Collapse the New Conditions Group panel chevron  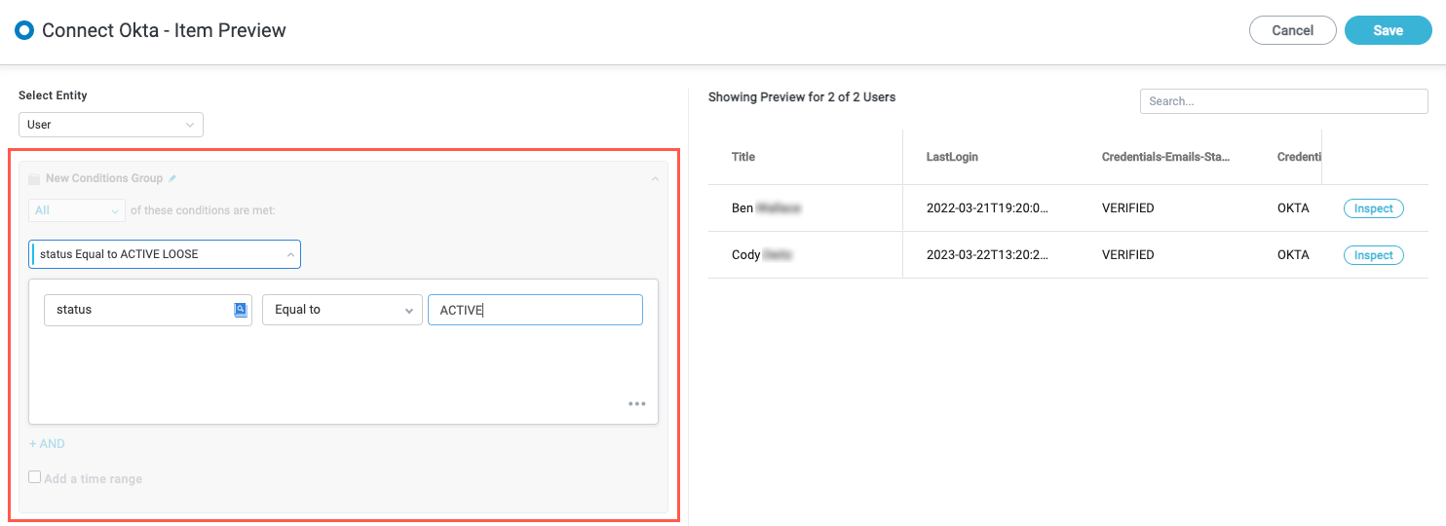coord(655,179)
